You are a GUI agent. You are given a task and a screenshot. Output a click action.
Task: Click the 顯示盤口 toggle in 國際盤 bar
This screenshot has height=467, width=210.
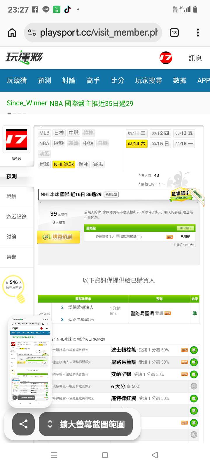185,228
